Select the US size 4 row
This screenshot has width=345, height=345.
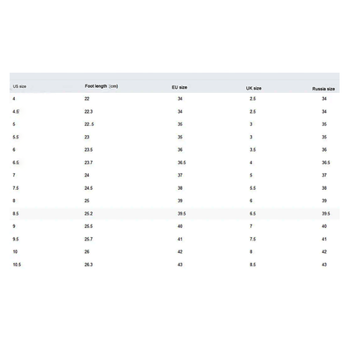(175, 99)
